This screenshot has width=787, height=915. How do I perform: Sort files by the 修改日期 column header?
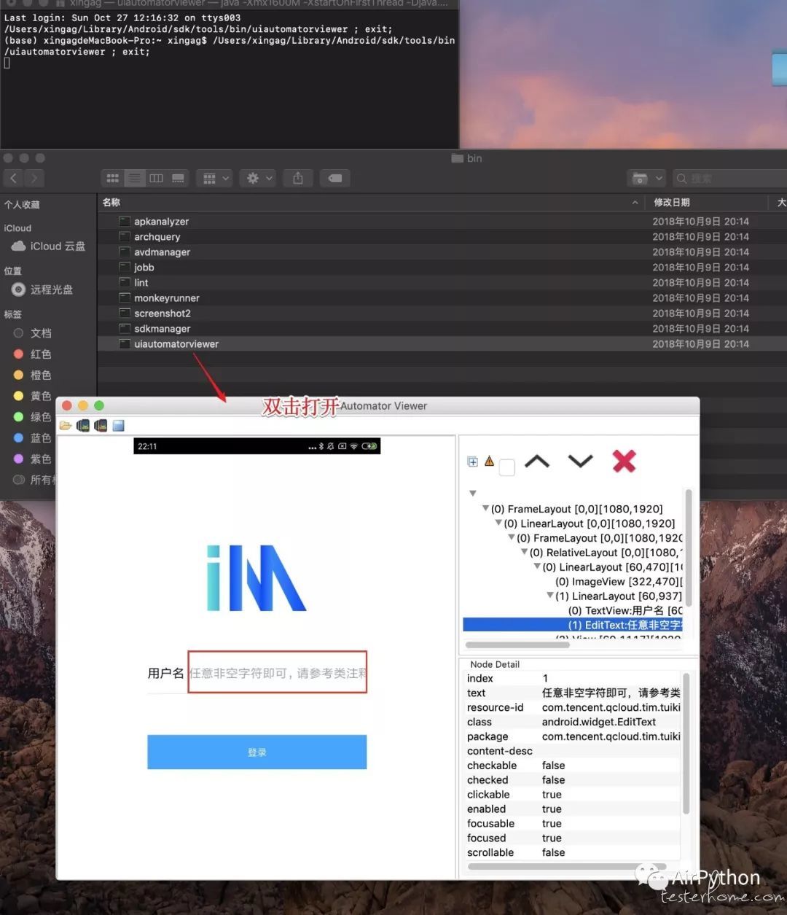coord(672,202)
